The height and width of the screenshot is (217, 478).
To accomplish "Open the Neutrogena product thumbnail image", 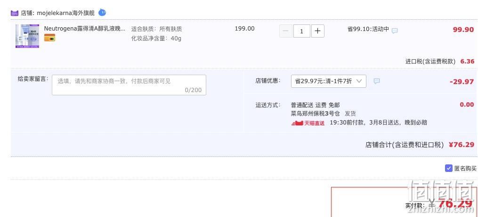I will (x=27, y=36).
